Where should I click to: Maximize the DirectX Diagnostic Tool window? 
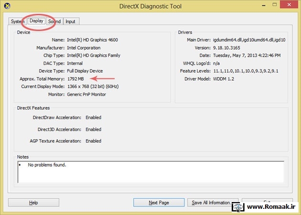pyautogui.click(x=275, y=5)
